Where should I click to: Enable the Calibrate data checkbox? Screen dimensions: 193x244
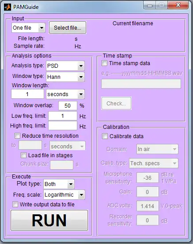click(105, 136)
